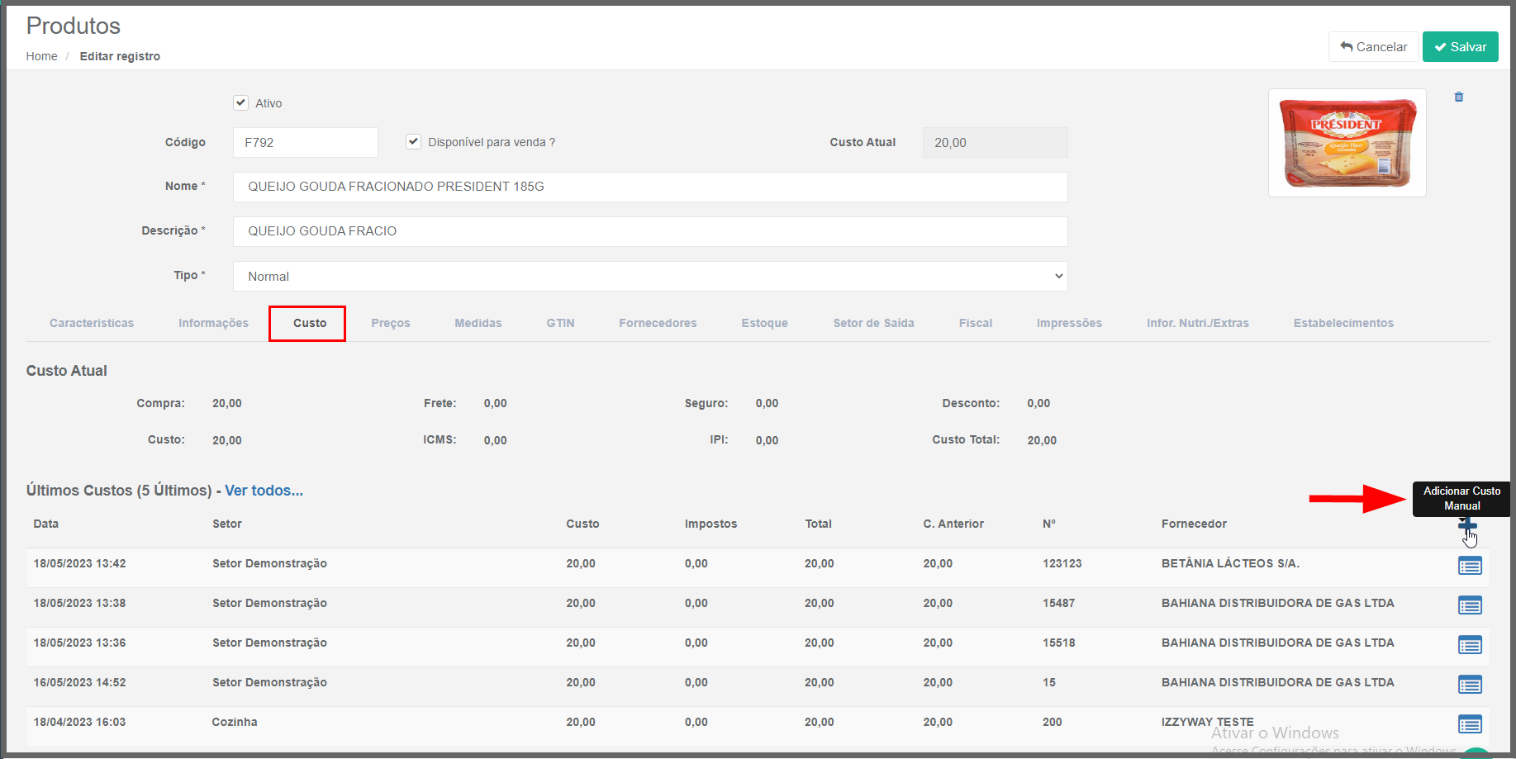
Task: Open details icon for 16/05/2023 cost row
Action: coord(1469,685)
